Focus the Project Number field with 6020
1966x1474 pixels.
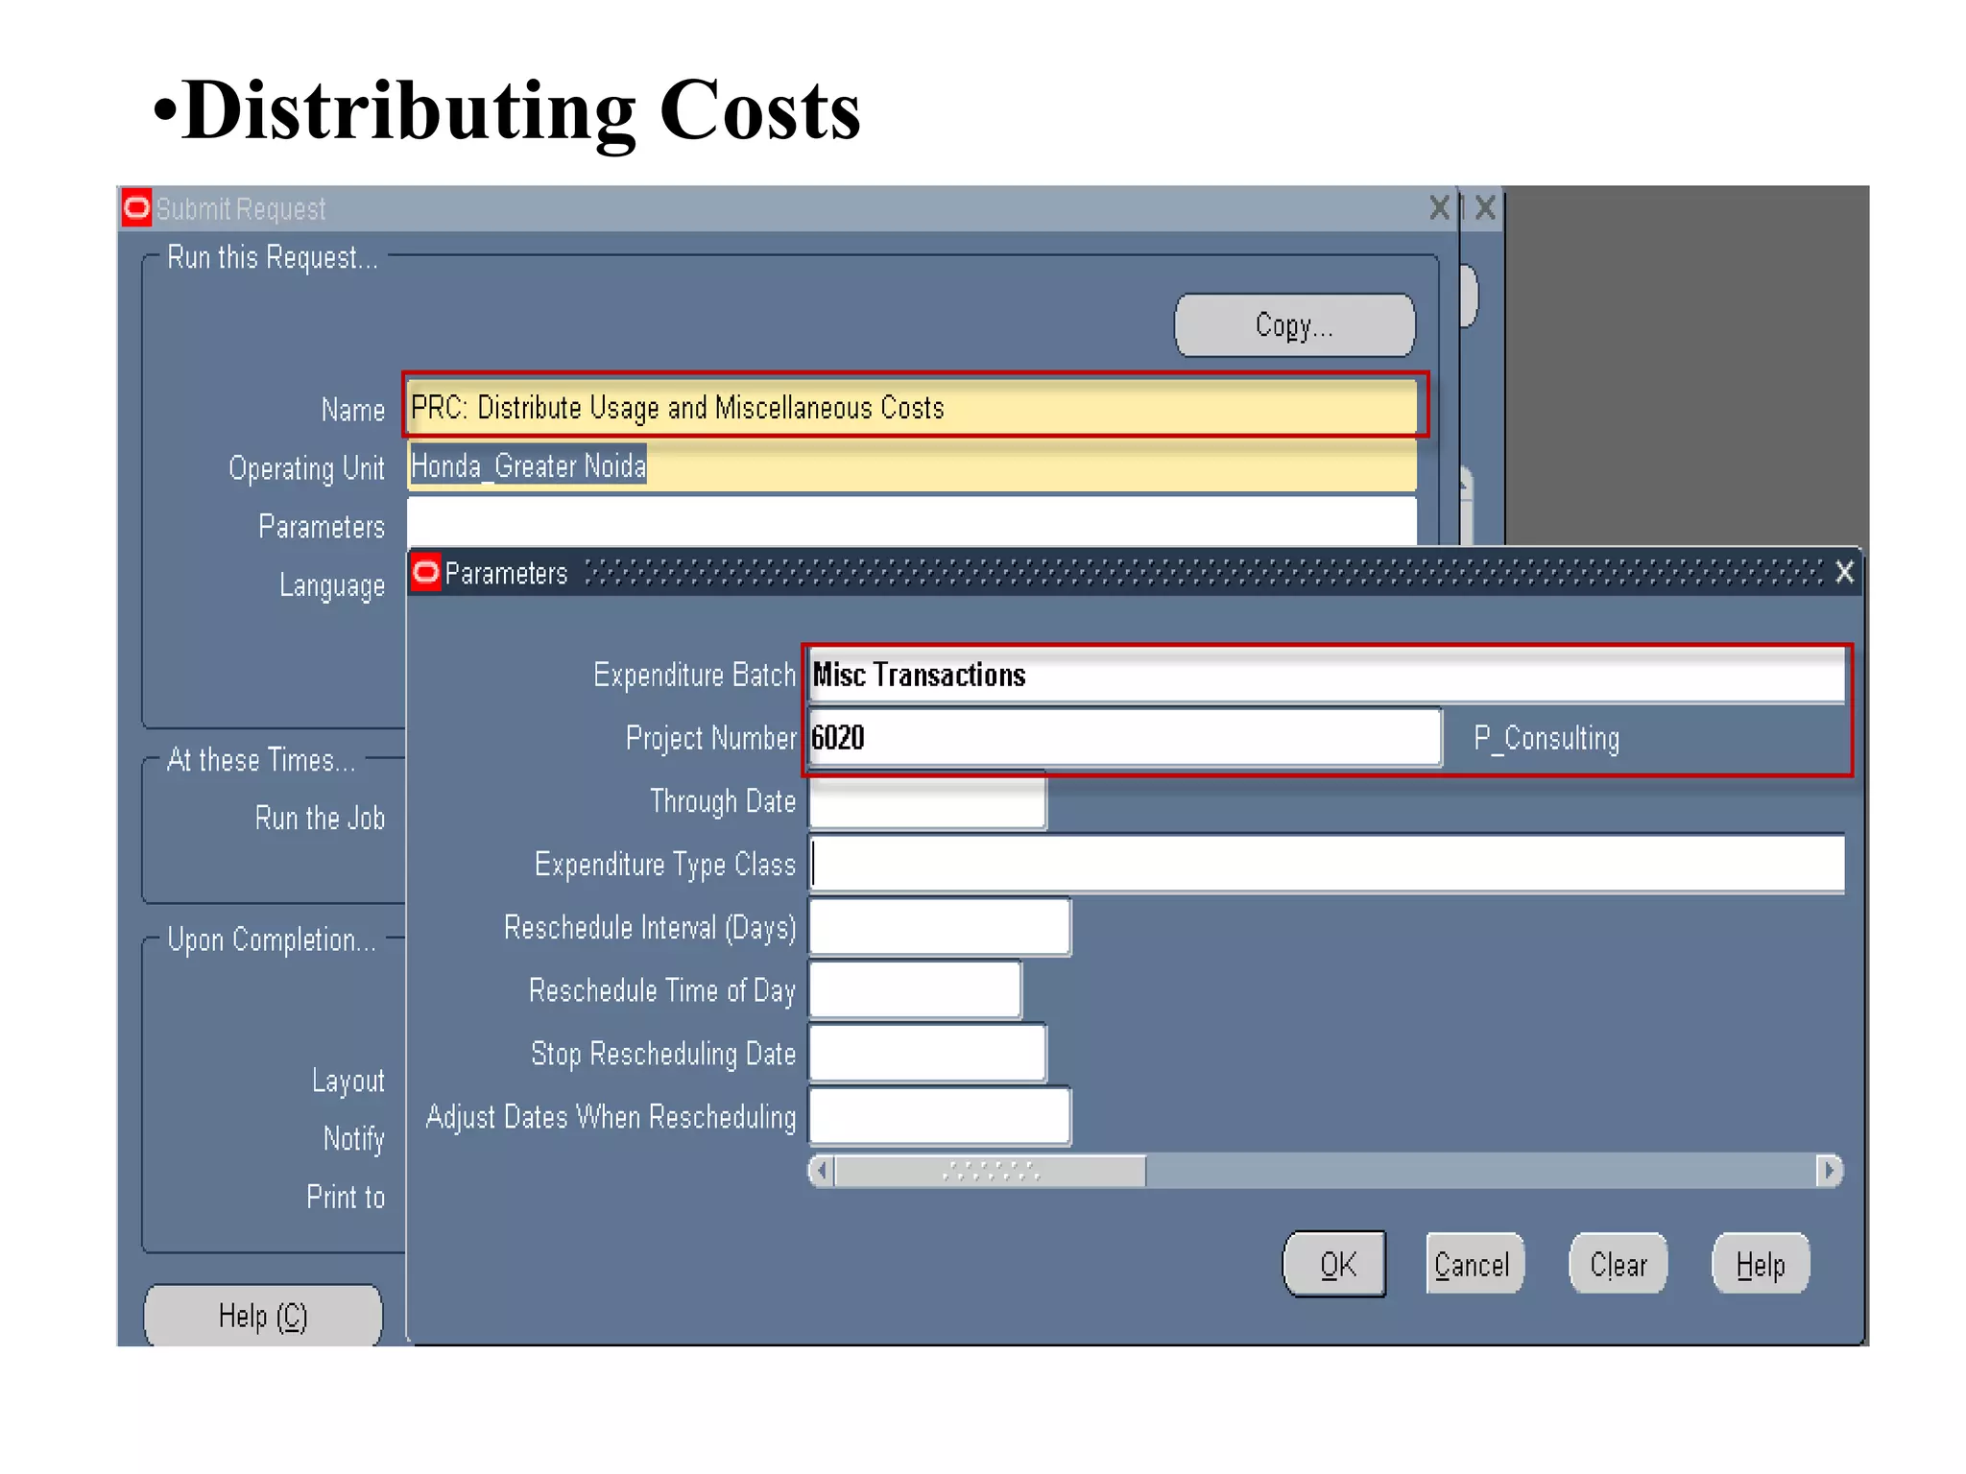click(x=1125, y=738)
